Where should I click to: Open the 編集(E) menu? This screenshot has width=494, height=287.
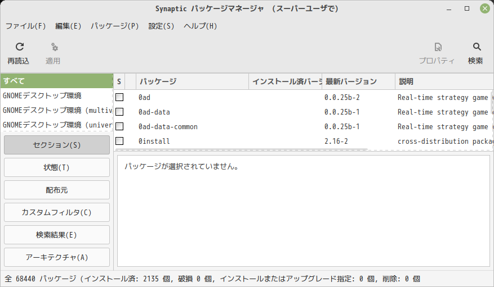(68, 26)
